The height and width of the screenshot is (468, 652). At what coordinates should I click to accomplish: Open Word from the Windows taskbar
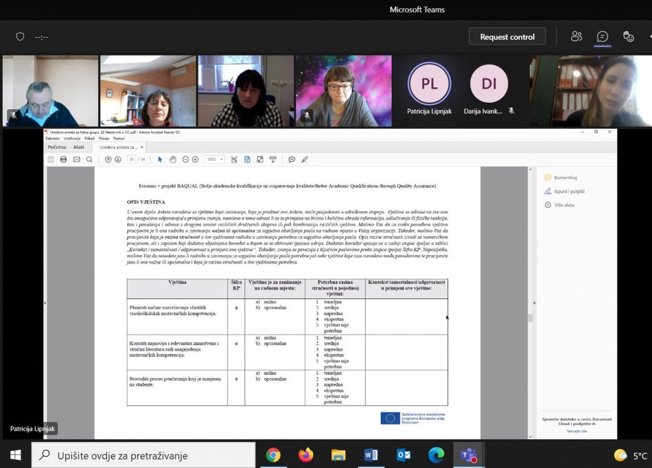371,455
